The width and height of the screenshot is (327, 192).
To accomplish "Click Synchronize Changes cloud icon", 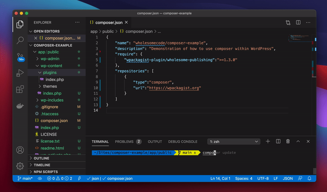I will 40,179.
